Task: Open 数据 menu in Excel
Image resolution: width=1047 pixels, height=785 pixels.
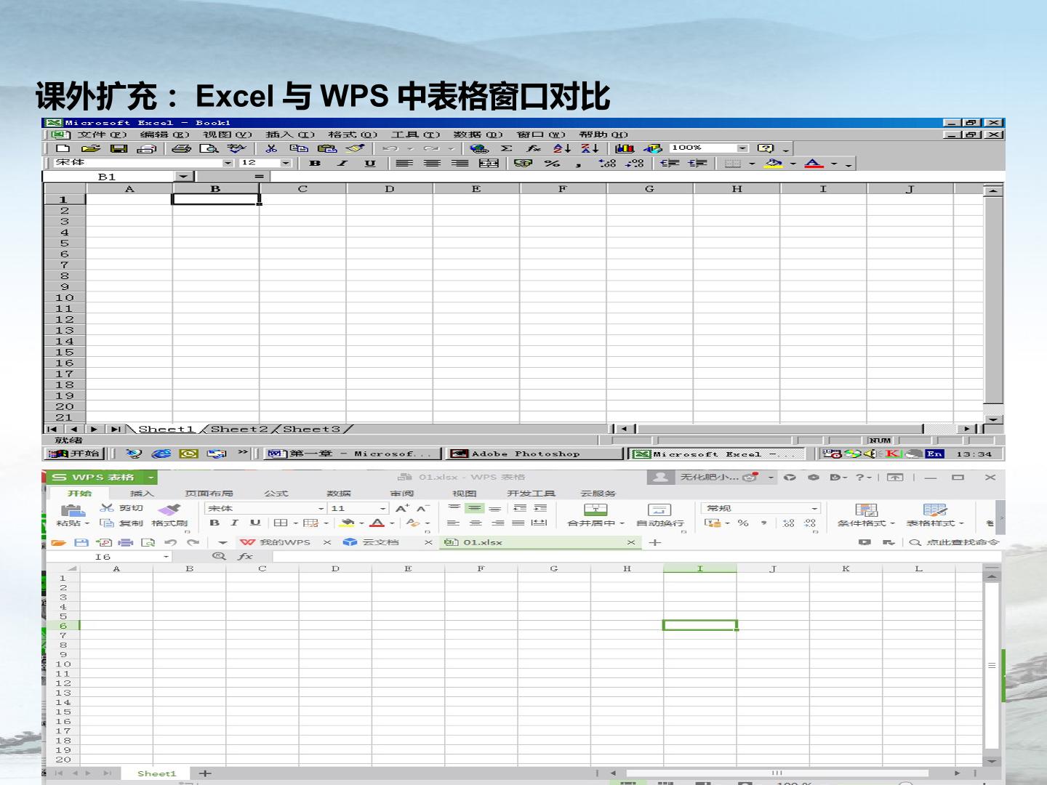Action: [x=478, y=134]
